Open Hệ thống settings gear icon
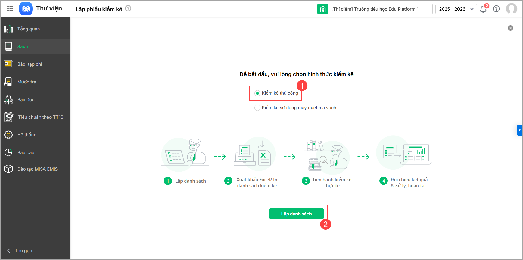 pos(8,135)
